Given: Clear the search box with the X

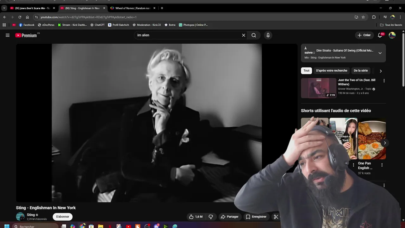Looking at the screenshot, I should click(244, 35).
